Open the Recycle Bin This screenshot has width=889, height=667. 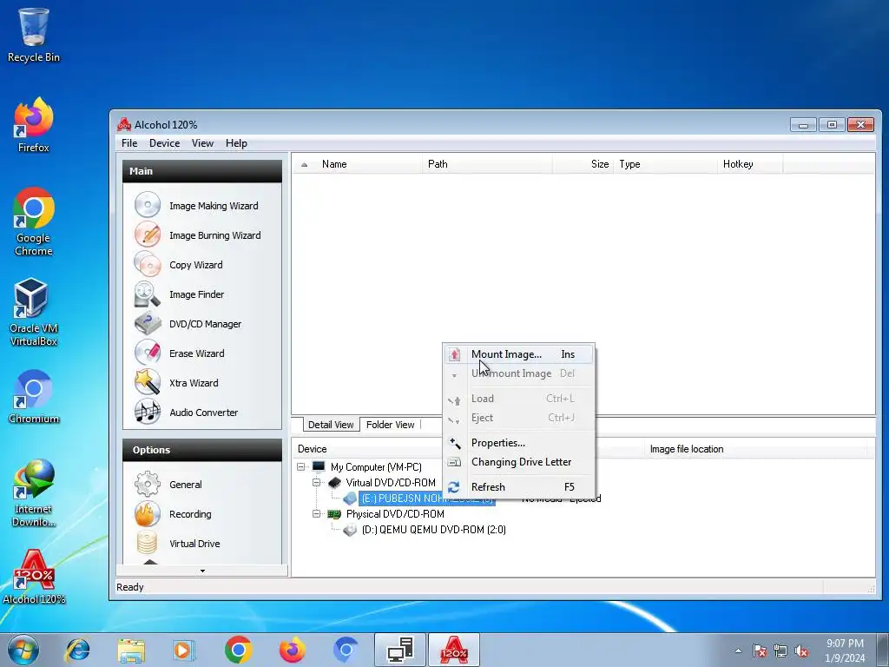point(34,34)
